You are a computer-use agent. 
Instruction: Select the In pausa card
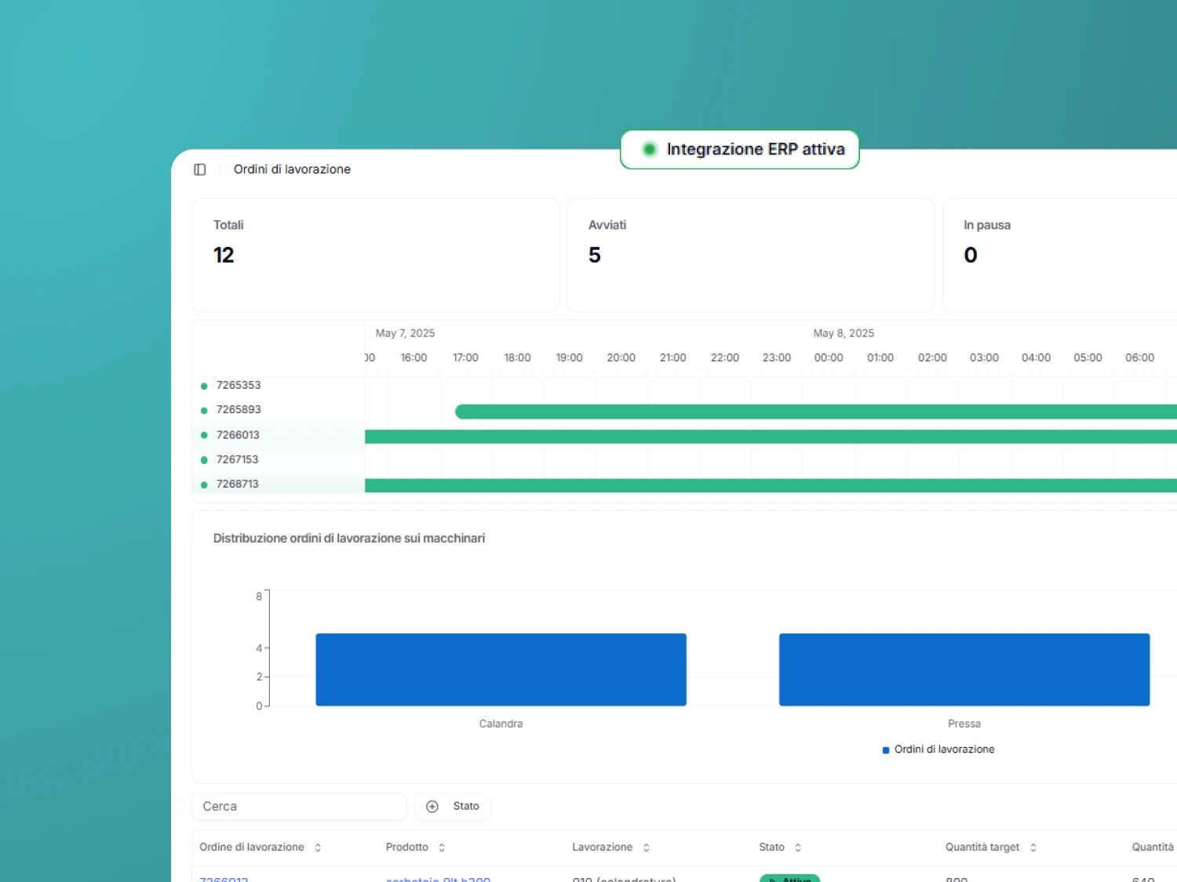coord(1059,255)
